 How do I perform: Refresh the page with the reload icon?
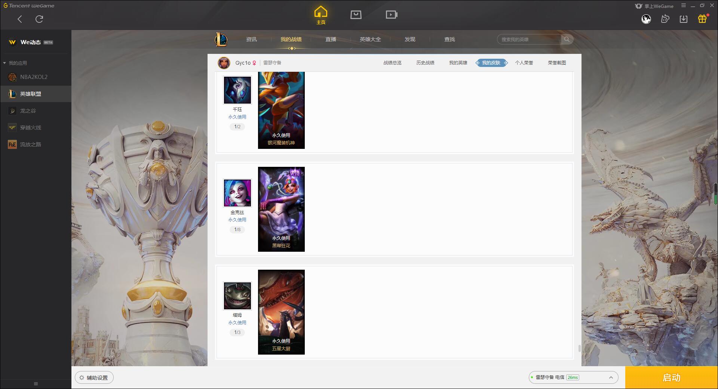[x=39, y=19]
